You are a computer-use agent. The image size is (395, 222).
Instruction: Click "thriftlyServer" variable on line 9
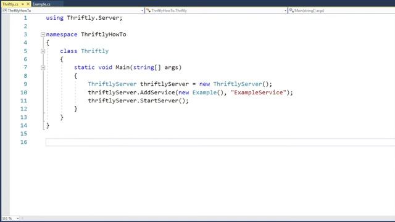(164, 84)
